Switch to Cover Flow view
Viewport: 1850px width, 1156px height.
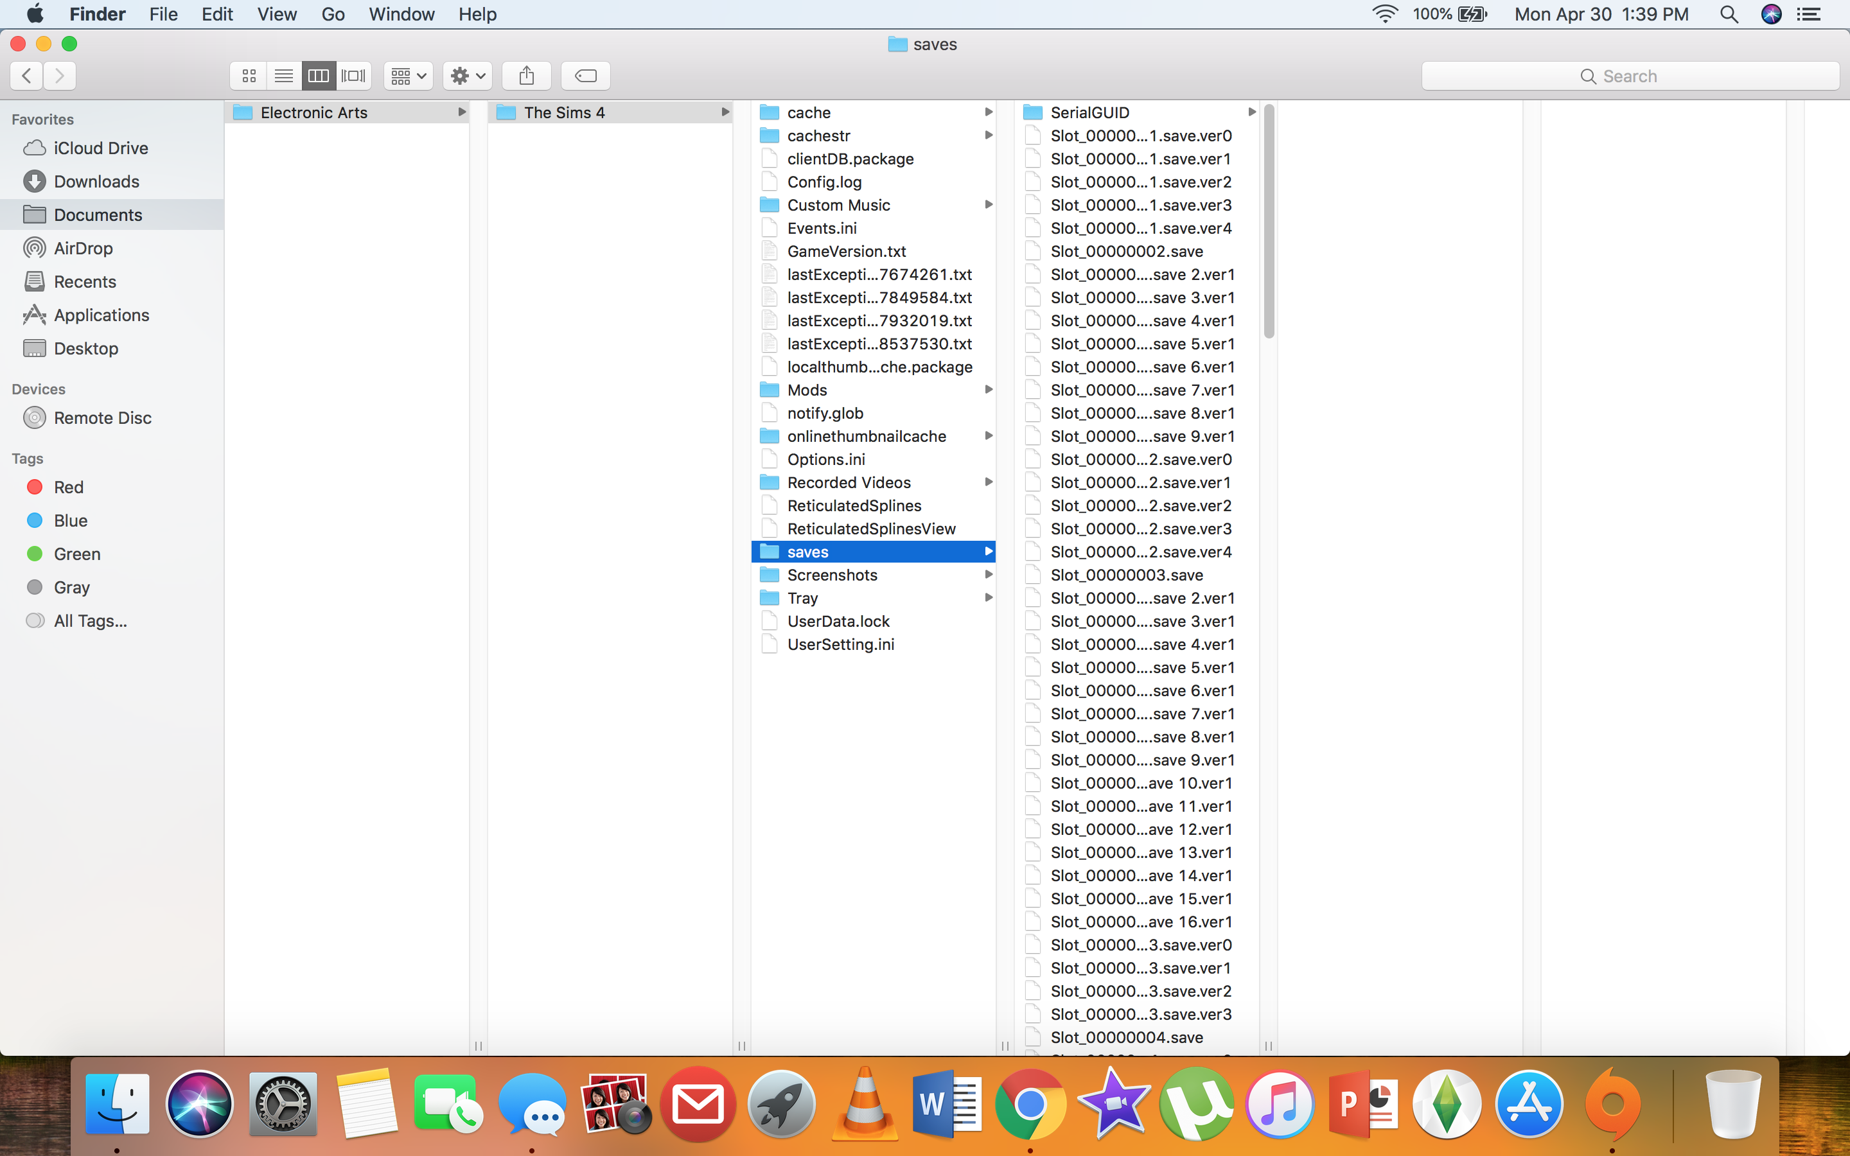tap(354, 76)
